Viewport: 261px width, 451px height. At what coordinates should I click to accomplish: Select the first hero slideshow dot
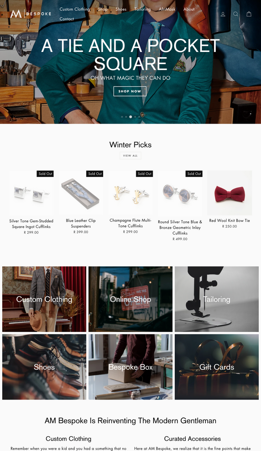point(122,117)
